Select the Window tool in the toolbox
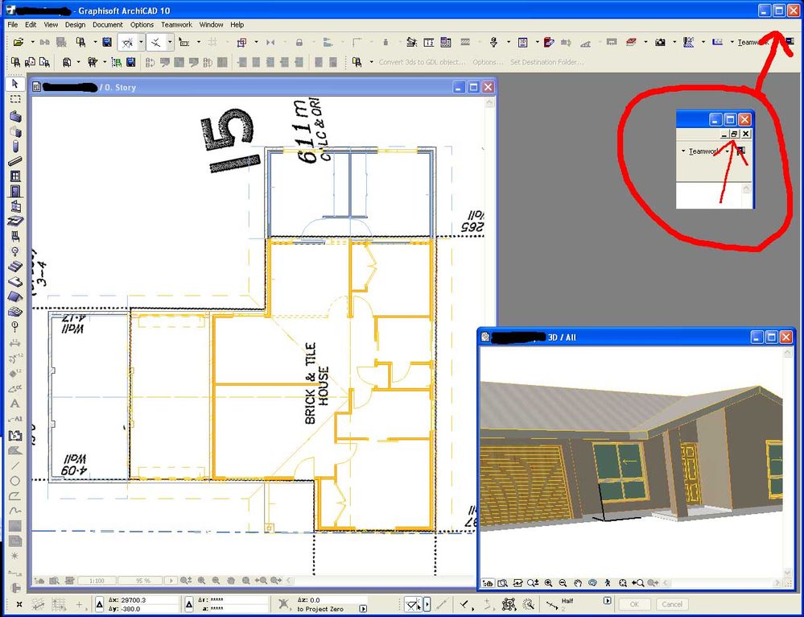 pyautogui.click(x=15, y=176)
